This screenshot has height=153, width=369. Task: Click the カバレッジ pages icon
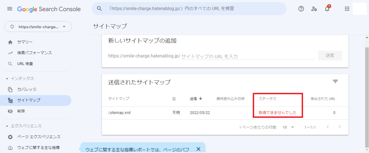click(10, 89)
